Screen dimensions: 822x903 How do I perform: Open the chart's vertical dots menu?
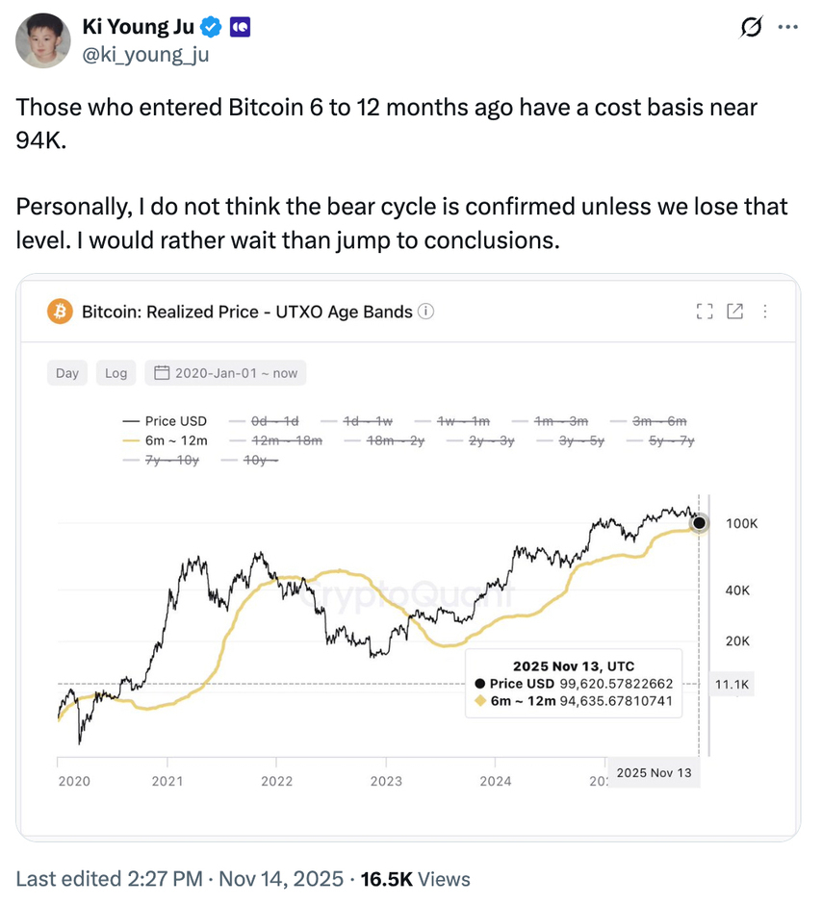[765, 311]
